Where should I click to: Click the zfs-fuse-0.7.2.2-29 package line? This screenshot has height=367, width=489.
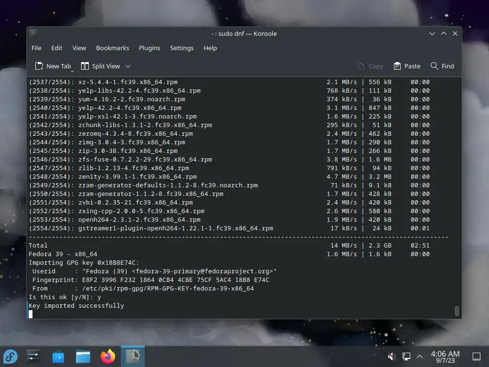[x=229, y=160]
